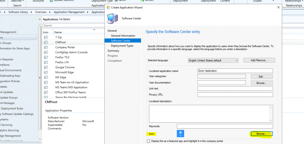
Task: Click the Office 365 ProPlus Teams icon
Action: coord(46,92)
